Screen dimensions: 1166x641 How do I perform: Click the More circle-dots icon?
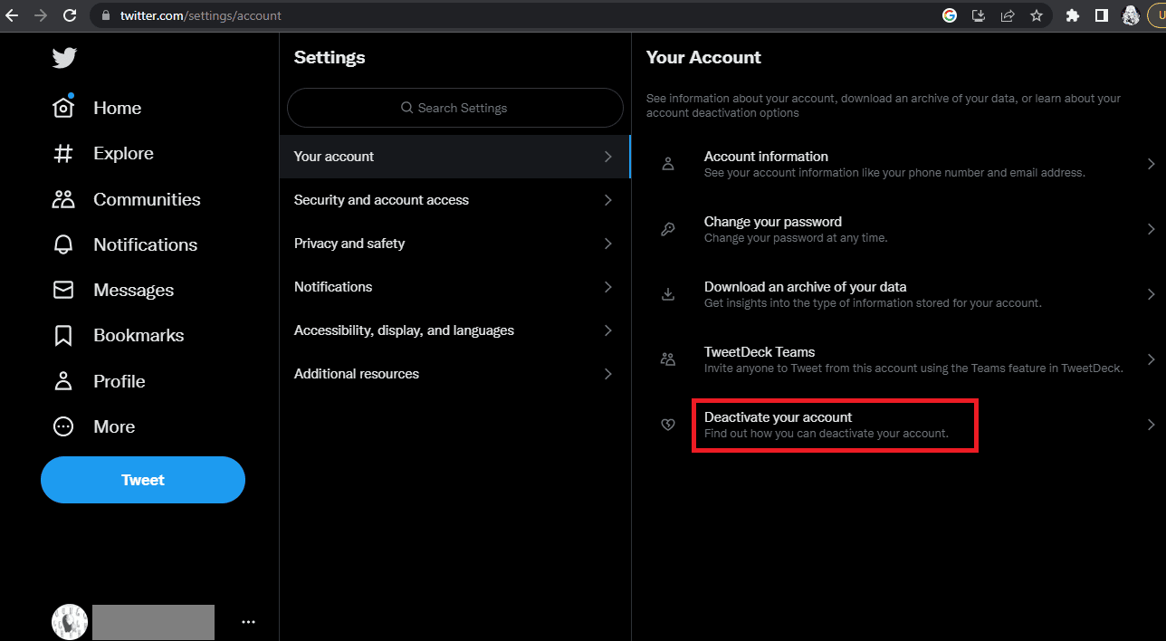[x=63, y=426]
